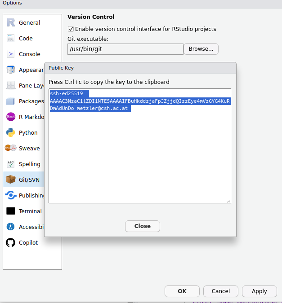Viewport: 282px width, 303px height.
Task: Click inside the public key text area
Action: click(x=139, y=157)
